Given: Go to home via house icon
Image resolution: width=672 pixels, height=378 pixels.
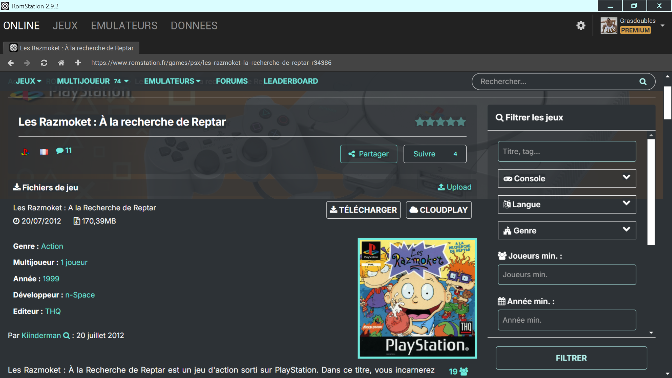Looking at the screenshot, I should tap(61, 63).
